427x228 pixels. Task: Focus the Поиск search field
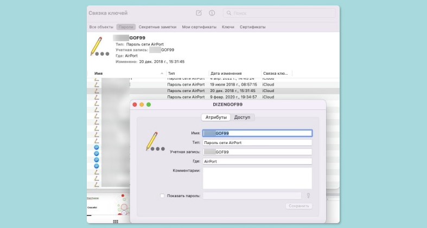coord(279,13)
